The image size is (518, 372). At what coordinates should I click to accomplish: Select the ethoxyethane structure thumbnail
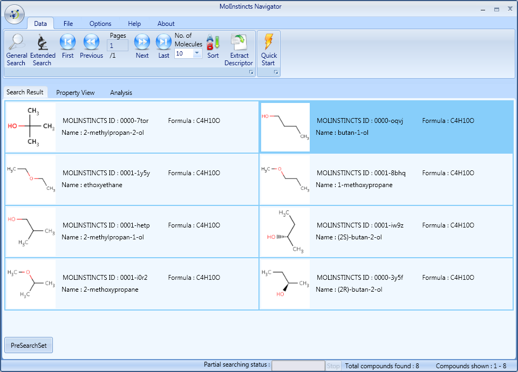(x=31, y=180)
